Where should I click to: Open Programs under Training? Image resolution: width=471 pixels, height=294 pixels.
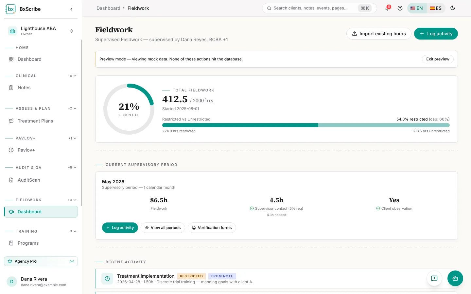pyautogui.click(x=41, y=243)
